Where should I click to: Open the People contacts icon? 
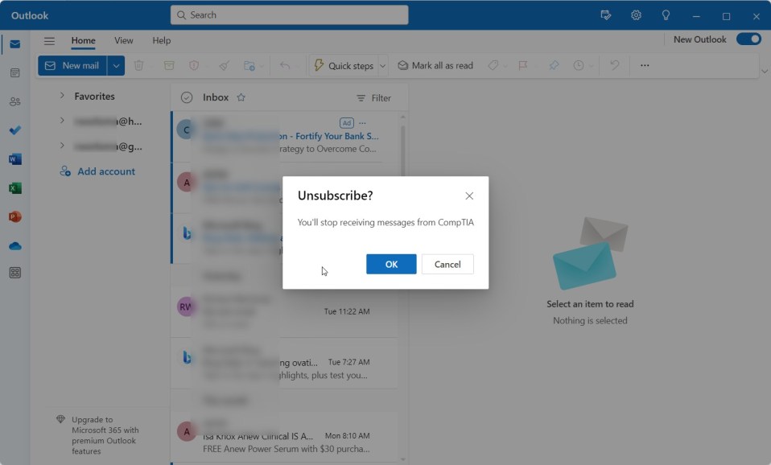(x=14, y=101)
